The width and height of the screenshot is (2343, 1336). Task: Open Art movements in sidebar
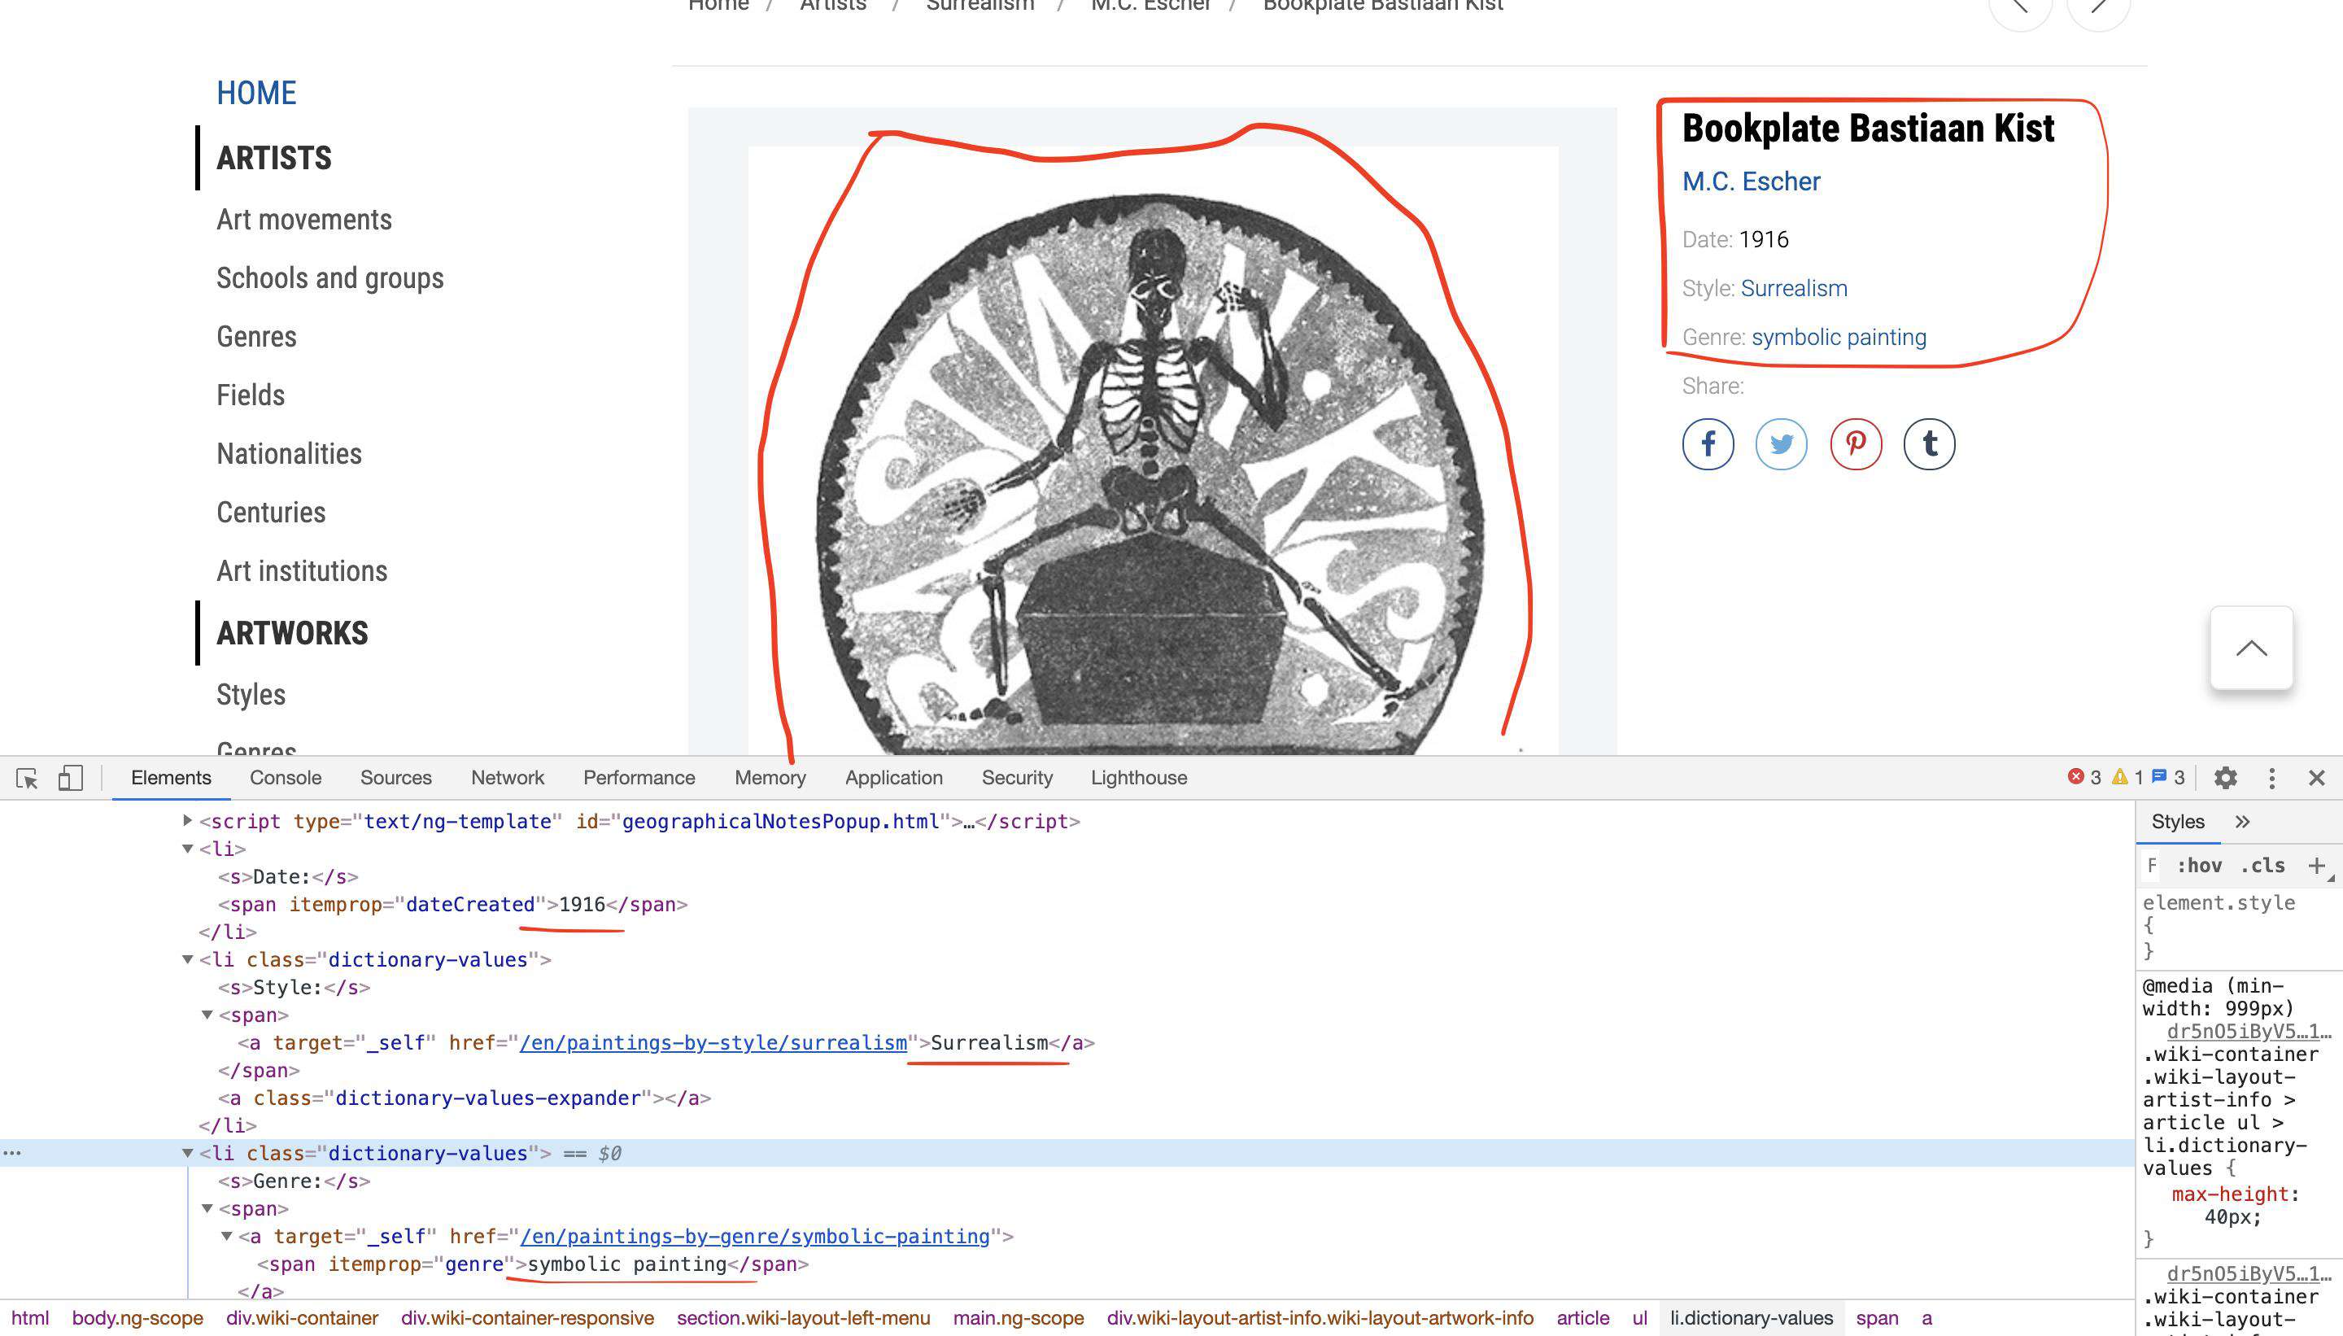pyautogui.click(x=303, y=220)
